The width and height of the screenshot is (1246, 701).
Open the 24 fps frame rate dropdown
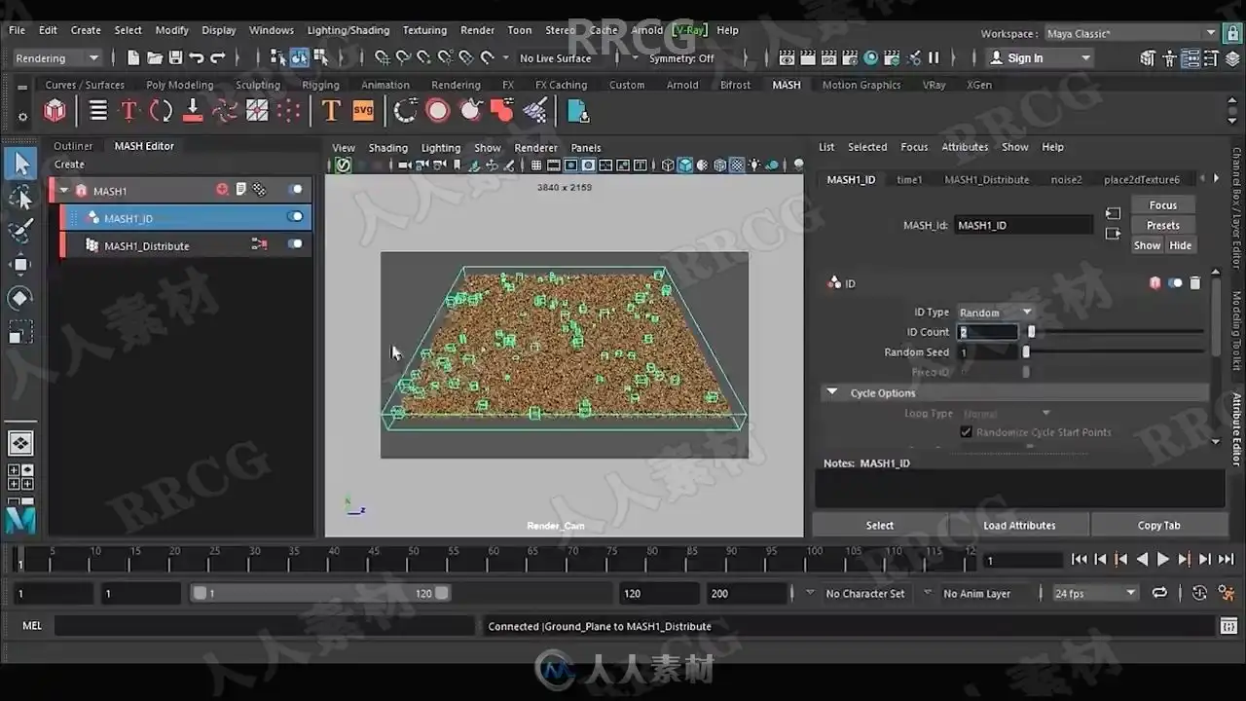click(x=1095, y=593)
